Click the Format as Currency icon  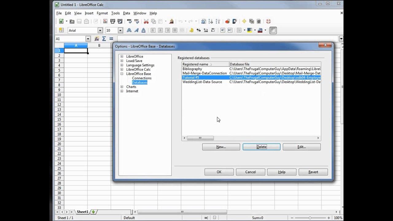(x=191, y=30)
